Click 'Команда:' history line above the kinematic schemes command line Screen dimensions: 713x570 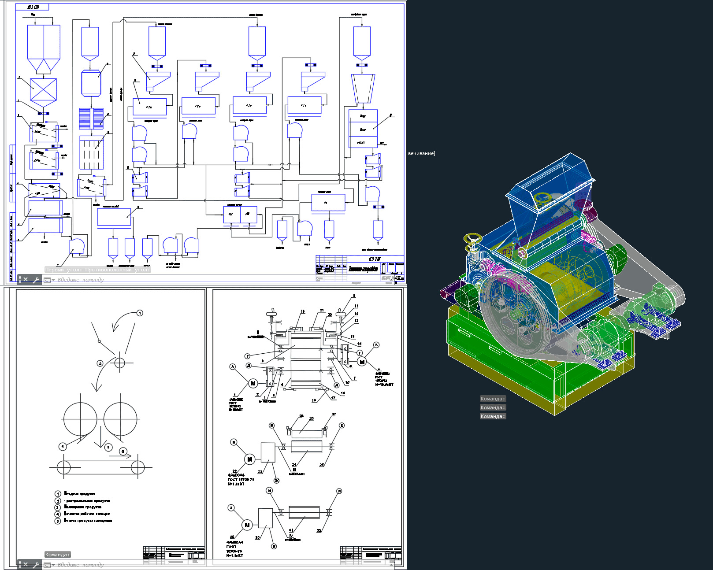click(57, 555)
